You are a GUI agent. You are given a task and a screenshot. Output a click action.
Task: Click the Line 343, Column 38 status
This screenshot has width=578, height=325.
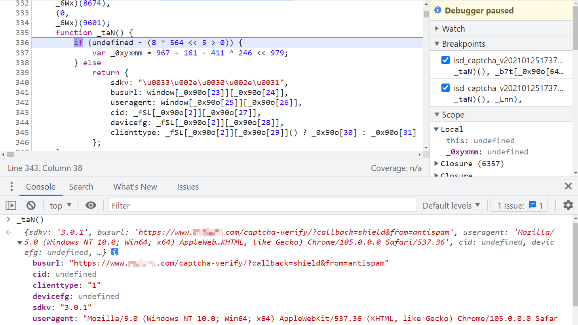tap(45, 168)
